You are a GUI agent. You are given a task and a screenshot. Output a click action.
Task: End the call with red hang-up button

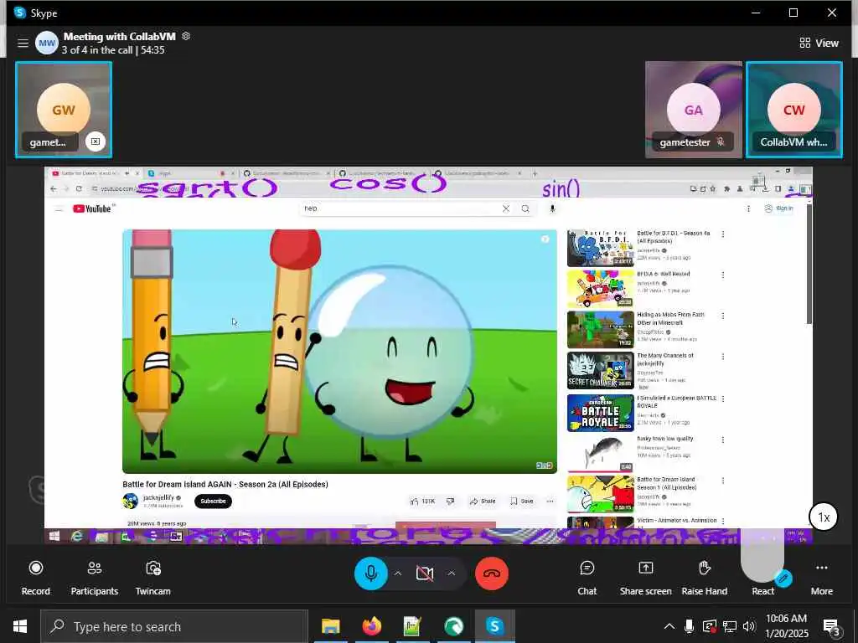pos(491,573)
